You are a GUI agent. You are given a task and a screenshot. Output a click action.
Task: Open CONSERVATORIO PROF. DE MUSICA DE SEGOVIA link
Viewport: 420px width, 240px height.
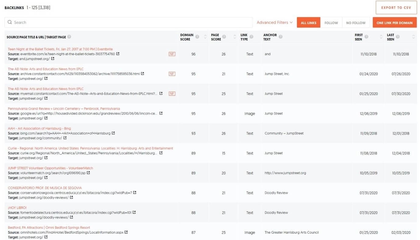point(45,188)
